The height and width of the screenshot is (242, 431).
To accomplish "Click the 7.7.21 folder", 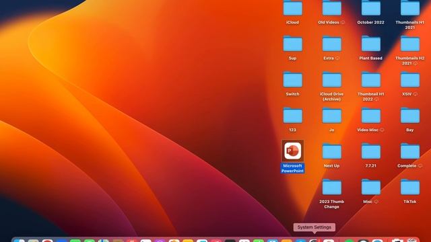I will tap(371, 151).
